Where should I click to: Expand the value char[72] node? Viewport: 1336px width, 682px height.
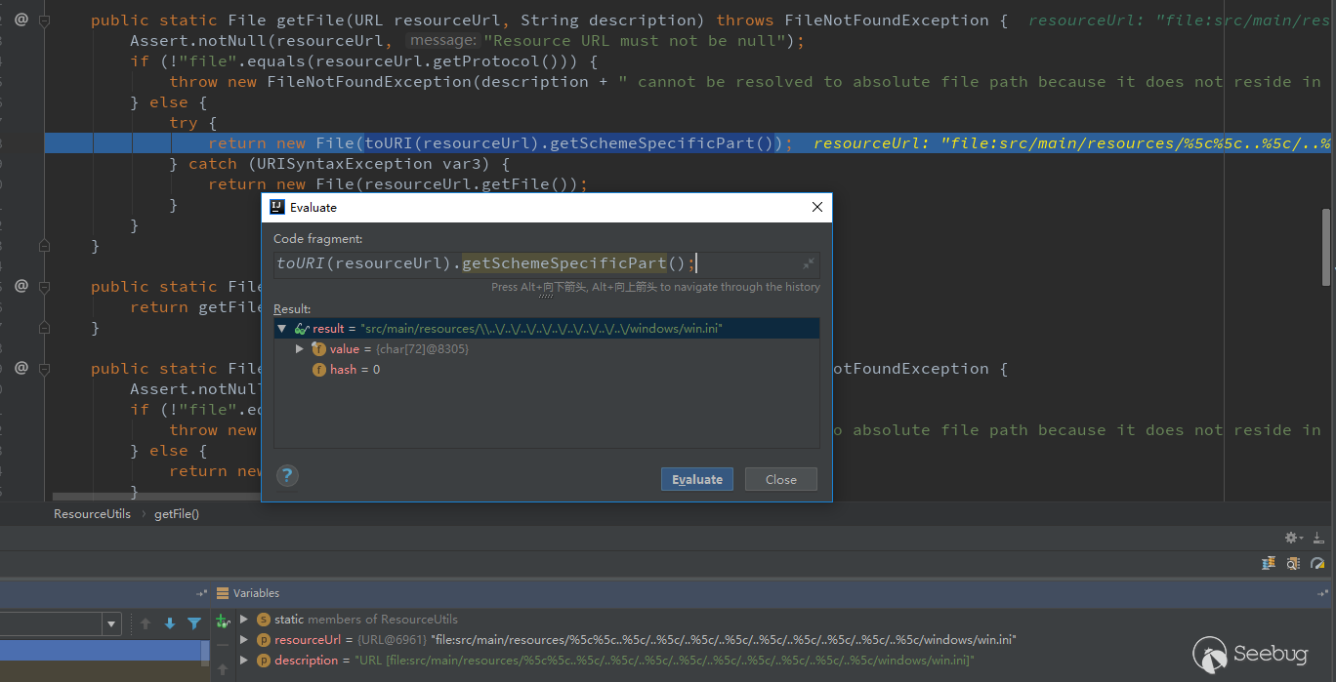tap(300, 349)
